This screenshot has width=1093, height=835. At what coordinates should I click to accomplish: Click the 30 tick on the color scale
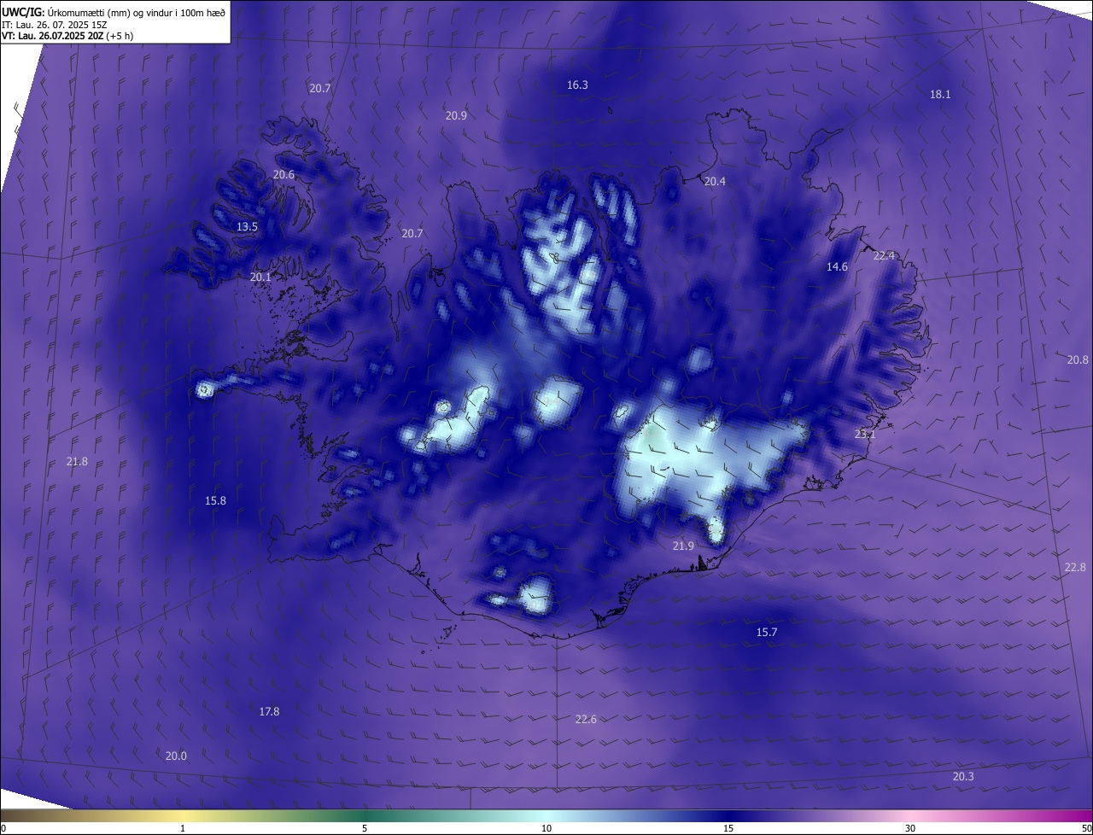[910, 828]
